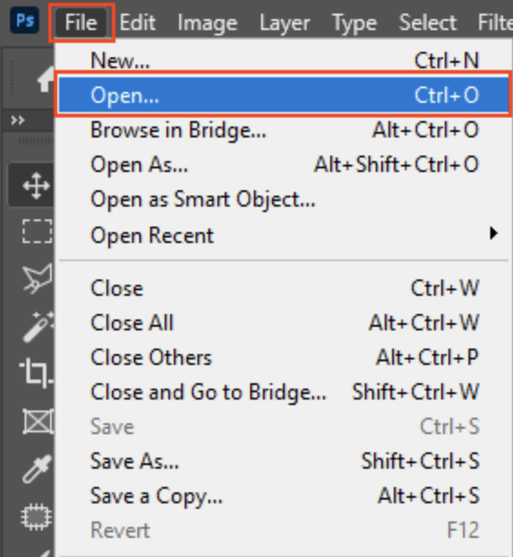Select the Magic Wand tool
This screenshot has width=513, height=557.
tap(37, 327)
